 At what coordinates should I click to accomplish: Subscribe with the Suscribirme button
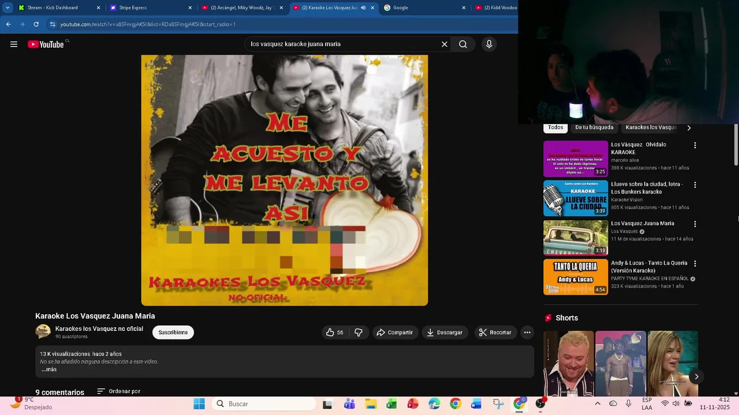click(x=173, y=333)
